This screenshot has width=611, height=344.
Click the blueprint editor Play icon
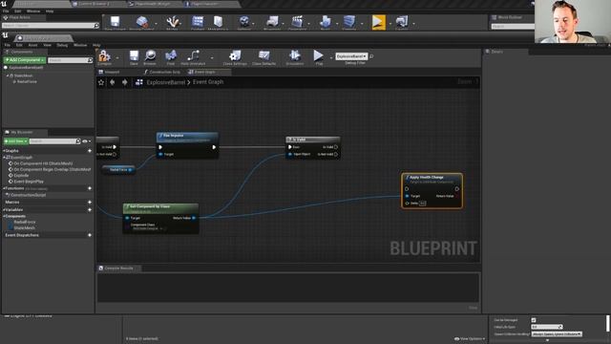(318, 57)
